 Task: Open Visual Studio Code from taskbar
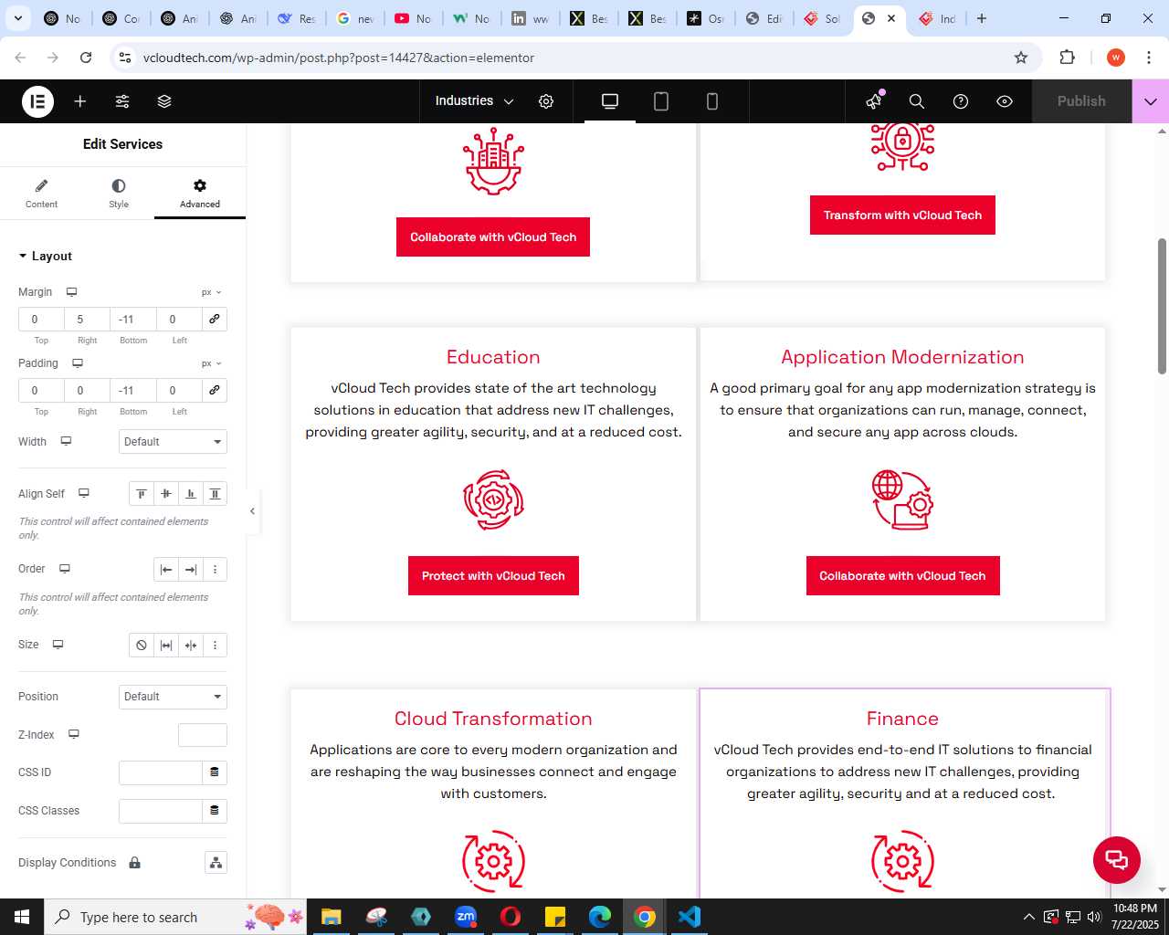[690, 917]
